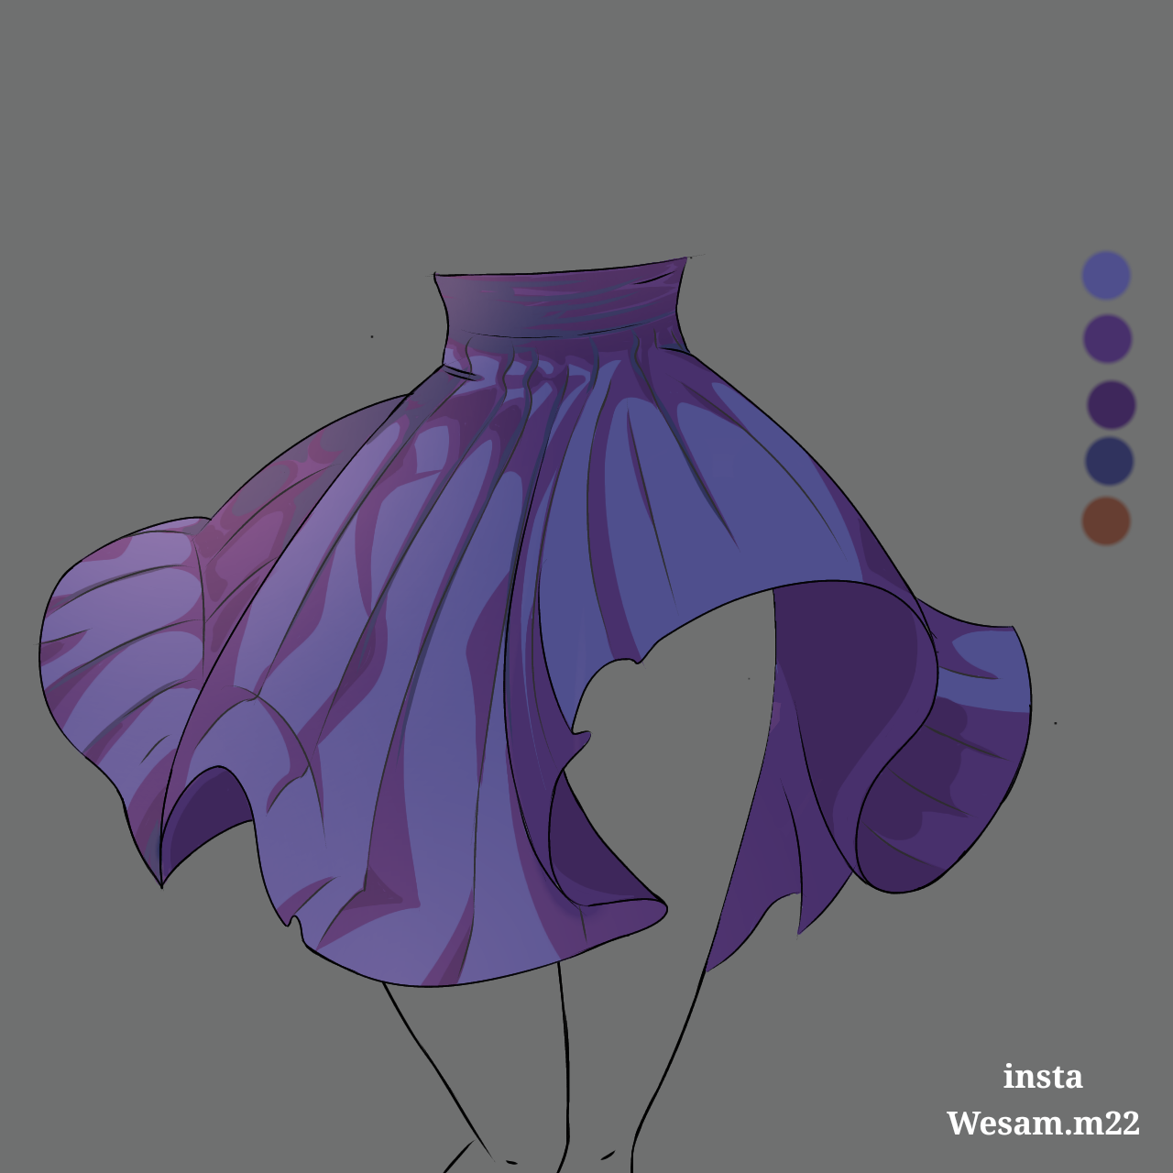Pick the medium purple palette swatch
Screen dimensions: 1173x1173
click(1108, 339)
